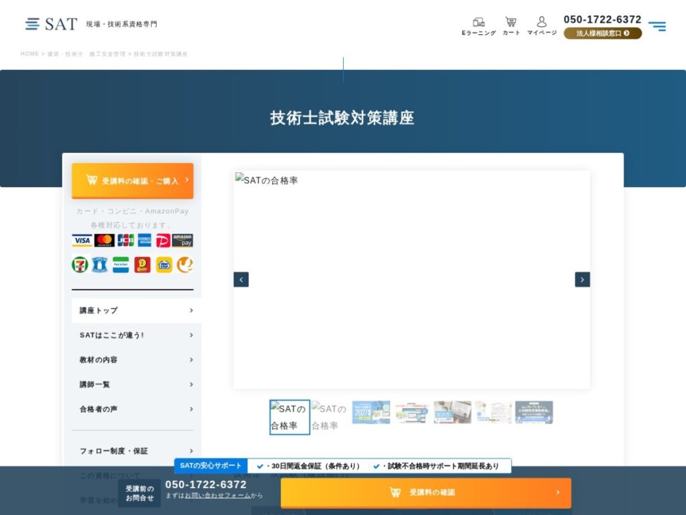Select the 2027 campaign thumbnail
This screenshot has width=686, height=515.
click(371, 412)
